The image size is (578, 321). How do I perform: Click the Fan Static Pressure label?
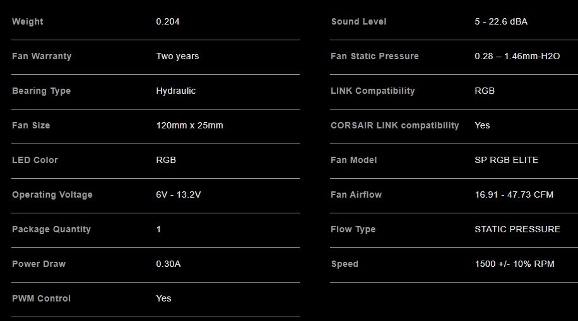pyautogui.click(x=375, y=56)
